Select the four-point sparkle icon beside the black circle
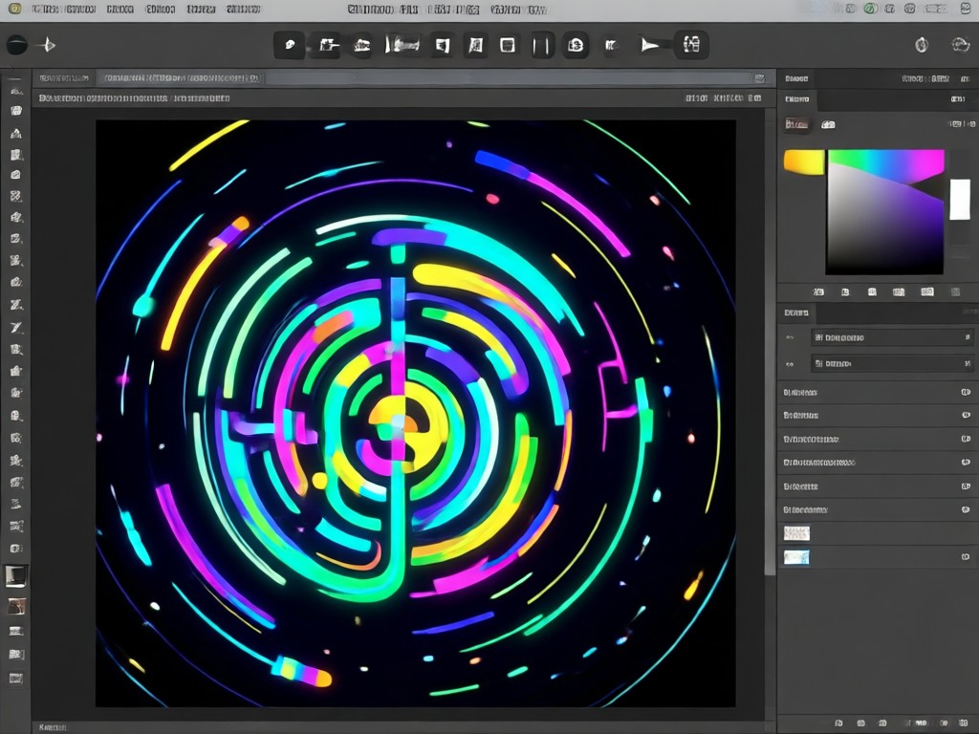The width and height of the screenshot is (979, 734). [48, 45]
